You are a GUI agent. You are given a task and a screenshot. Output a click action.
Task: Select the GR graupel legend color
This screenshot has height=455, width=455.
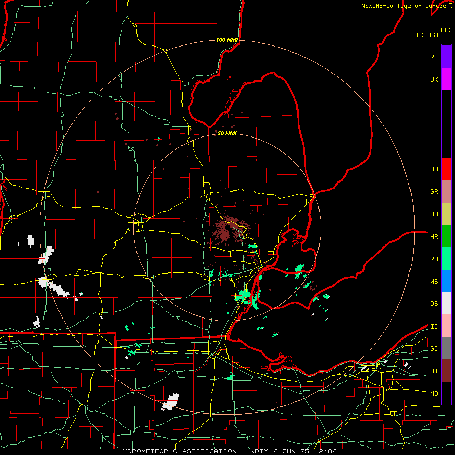pos(446,192)
